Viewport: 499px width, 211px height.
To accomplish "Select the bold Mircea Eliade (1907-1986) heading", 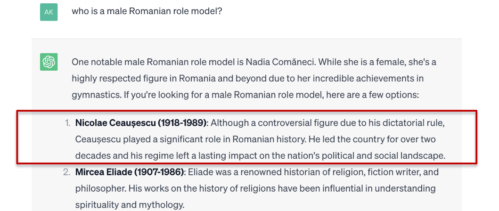I will 130,172.
